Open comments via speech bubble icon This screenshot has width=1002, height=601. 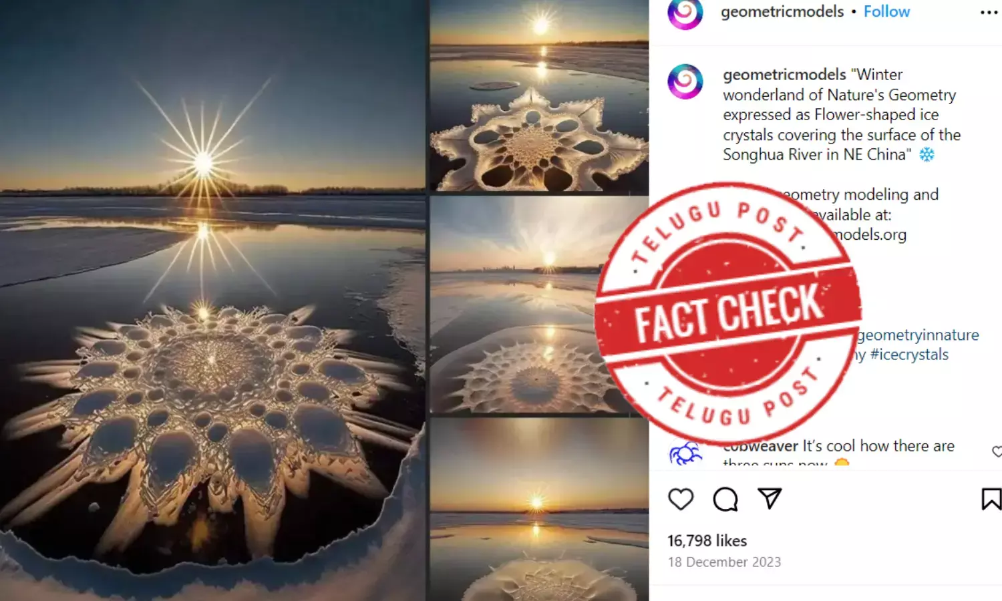tap(725, 499)
